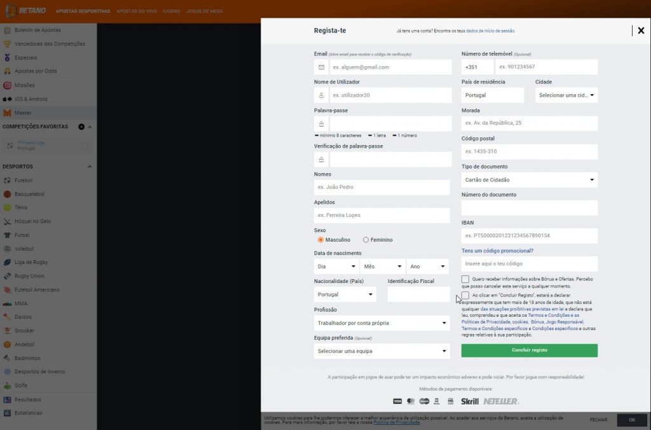Click the Identificação Fiscal field
Image resolution: width=651 pixels, height=430 pixels.
(418, 295)
